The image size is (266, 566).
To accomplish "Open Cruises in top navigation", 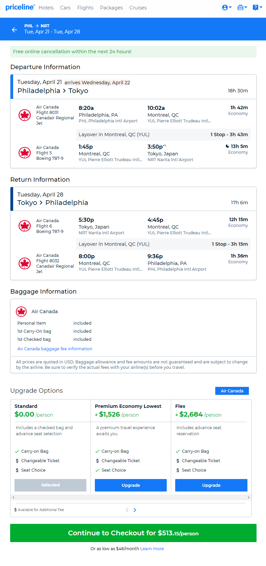I will 138,7.
